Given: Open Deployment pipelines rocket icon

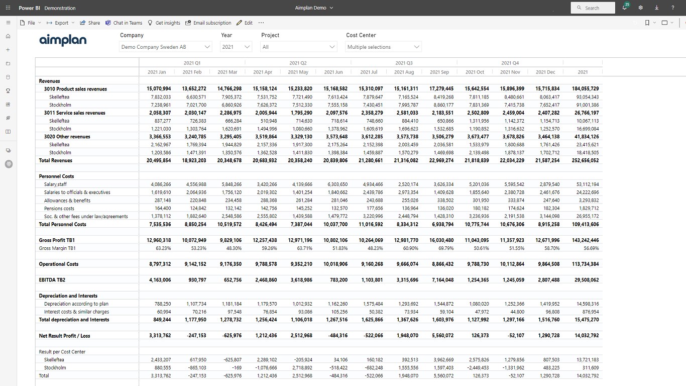Looking at the screenshot, I should [x=8, y=118].
